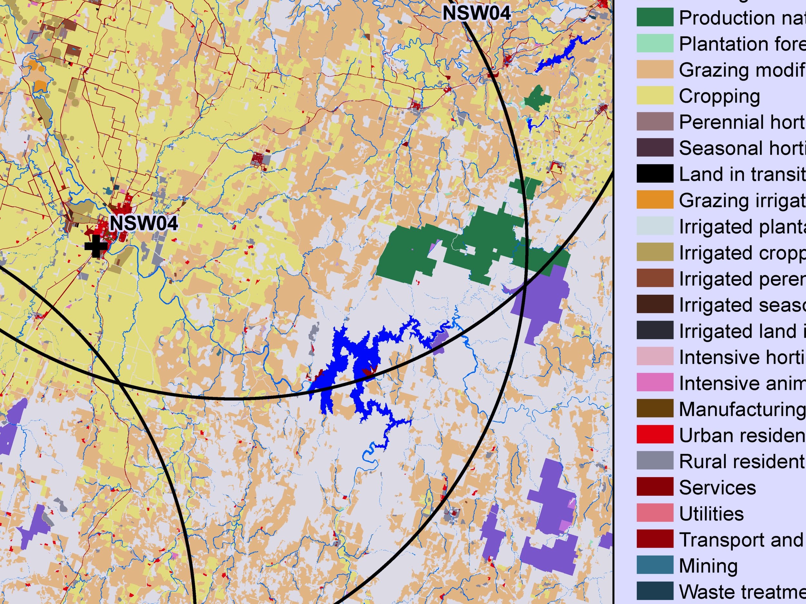Click the Mining legend label
The image size is (806, 604).
point(708,565)
